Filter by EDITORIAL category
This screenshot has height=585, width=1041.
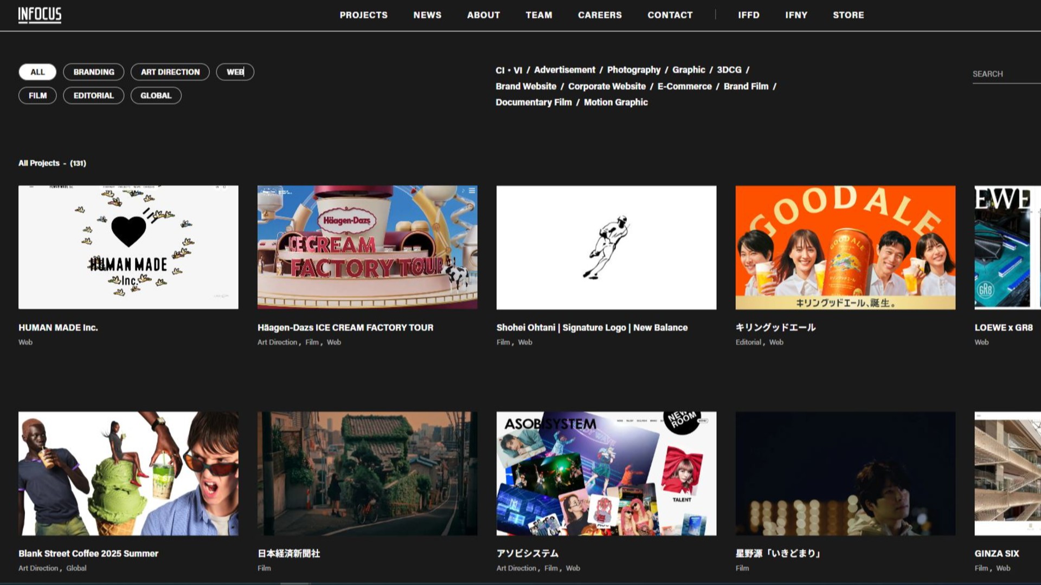pyautogui.click(x=94, y=96)
